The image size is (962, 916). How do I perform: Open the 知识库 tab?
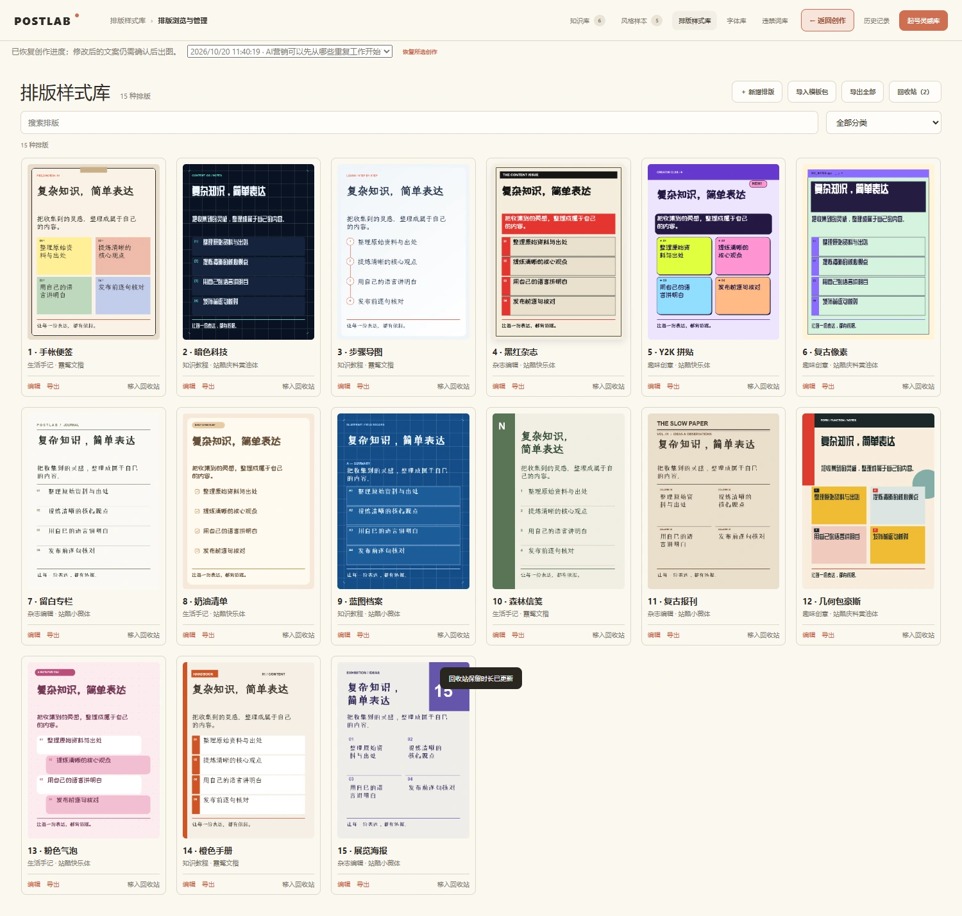point(587,21)
